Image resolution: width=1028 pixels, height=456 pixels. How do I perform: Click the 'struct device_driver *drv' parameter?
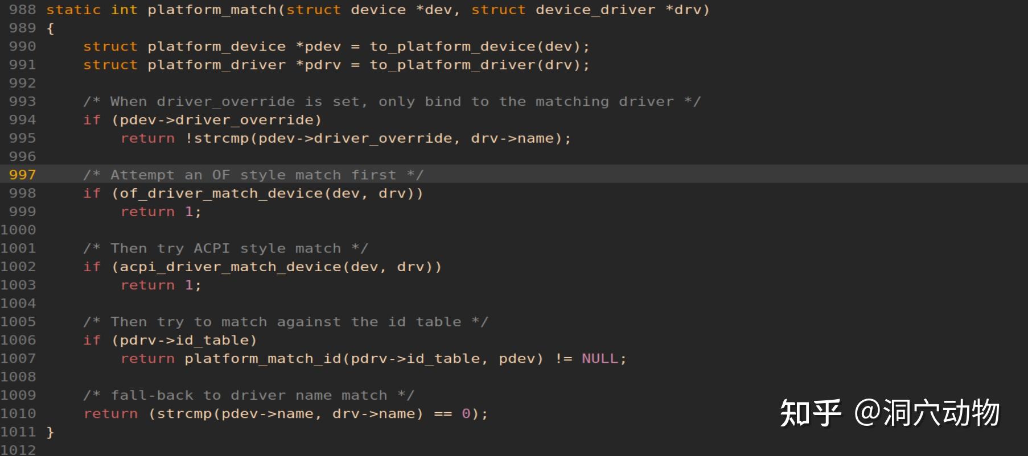(x=586, y=10)
